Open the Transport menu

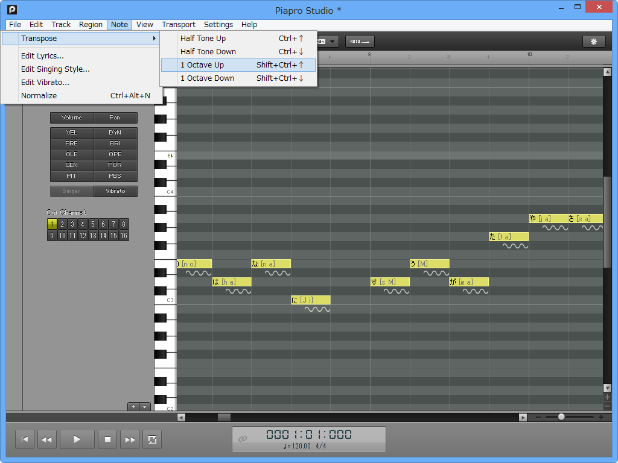pos(179,24)
